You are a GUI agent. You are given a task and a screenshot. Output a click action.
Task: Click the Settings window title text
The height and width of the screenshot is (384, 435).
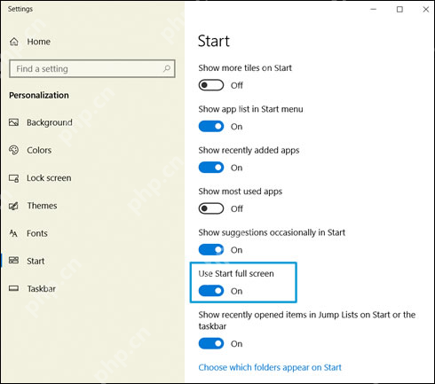click(20, 9)
